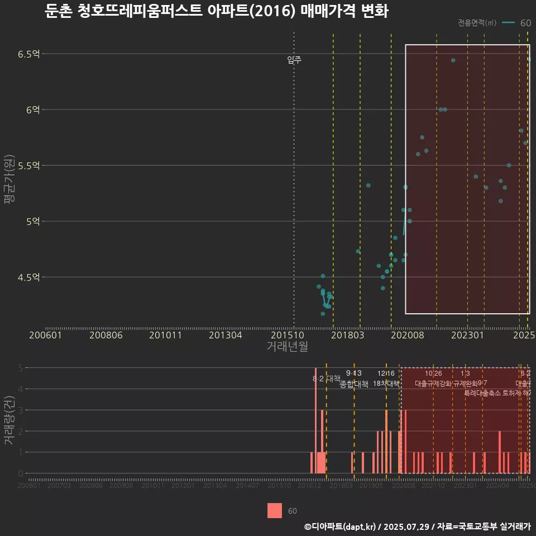The width and height of the screenshot is (536, 536).
Task: Click the volume axis label '3'
Action: point(21,410)
